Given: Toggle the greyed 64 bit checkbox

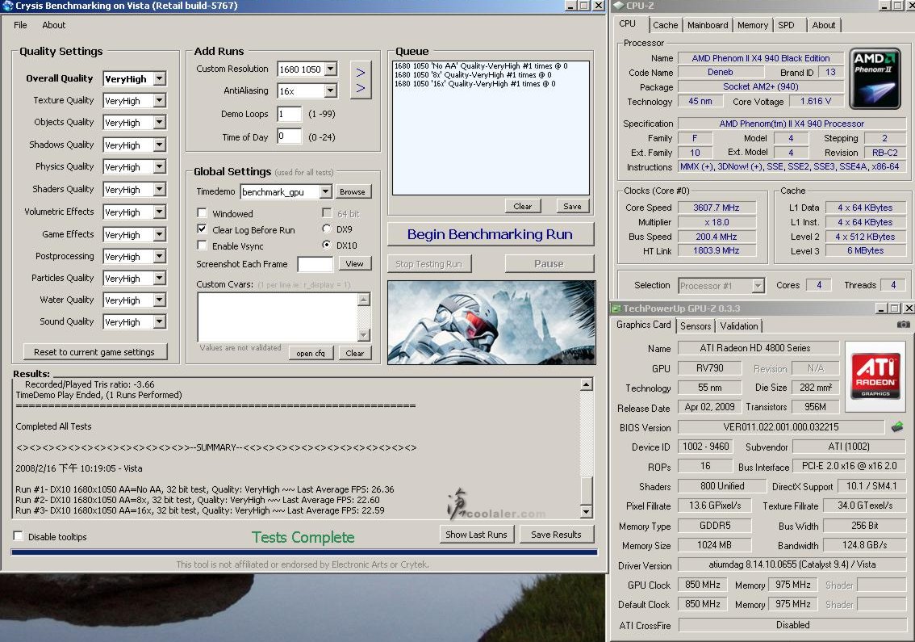Looking at the screenshot, I should coord(327,212).
